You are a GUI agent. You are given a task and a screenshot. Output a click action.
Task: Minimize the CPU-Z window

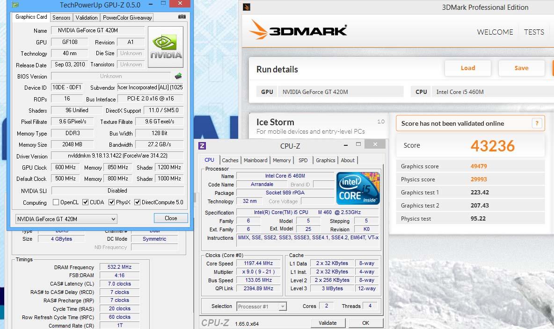tap(345, 145)
